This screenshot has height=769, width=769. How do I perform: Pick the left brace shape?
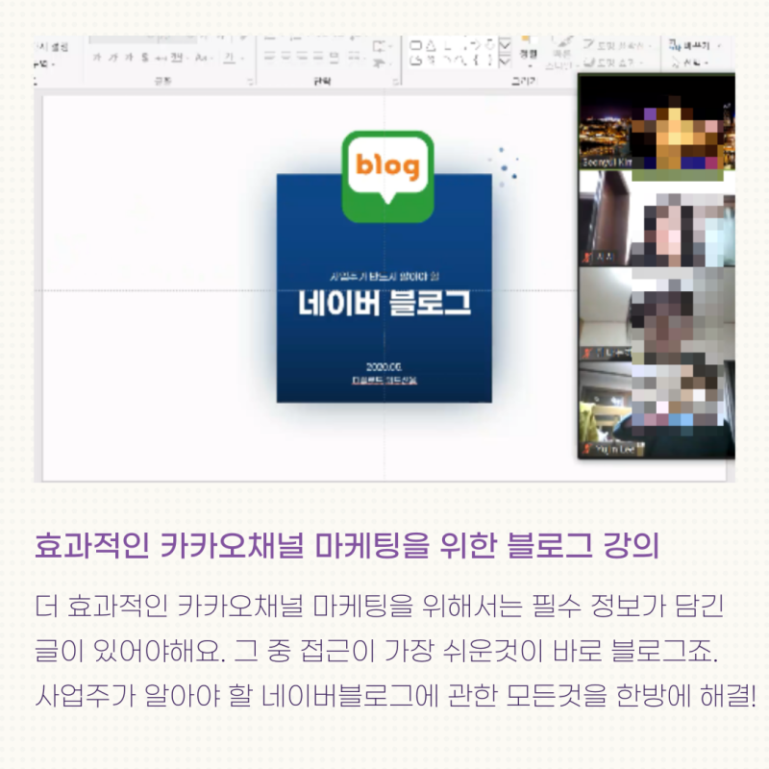(x=476, y=61)
